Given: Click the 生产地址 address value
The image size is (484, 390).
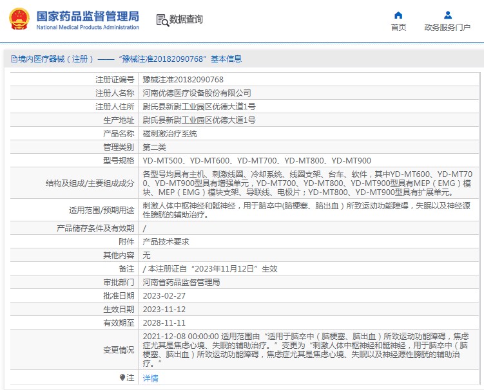Looking at the screenshot, I should pyautogui.click(x=199, y=120).
